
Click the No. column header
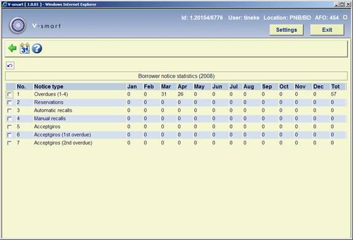21,87
